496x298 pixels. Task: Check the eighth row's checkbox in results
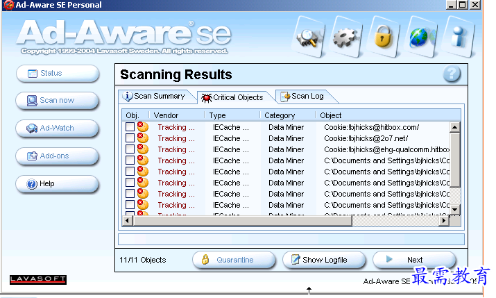click(x=130, y=204)
